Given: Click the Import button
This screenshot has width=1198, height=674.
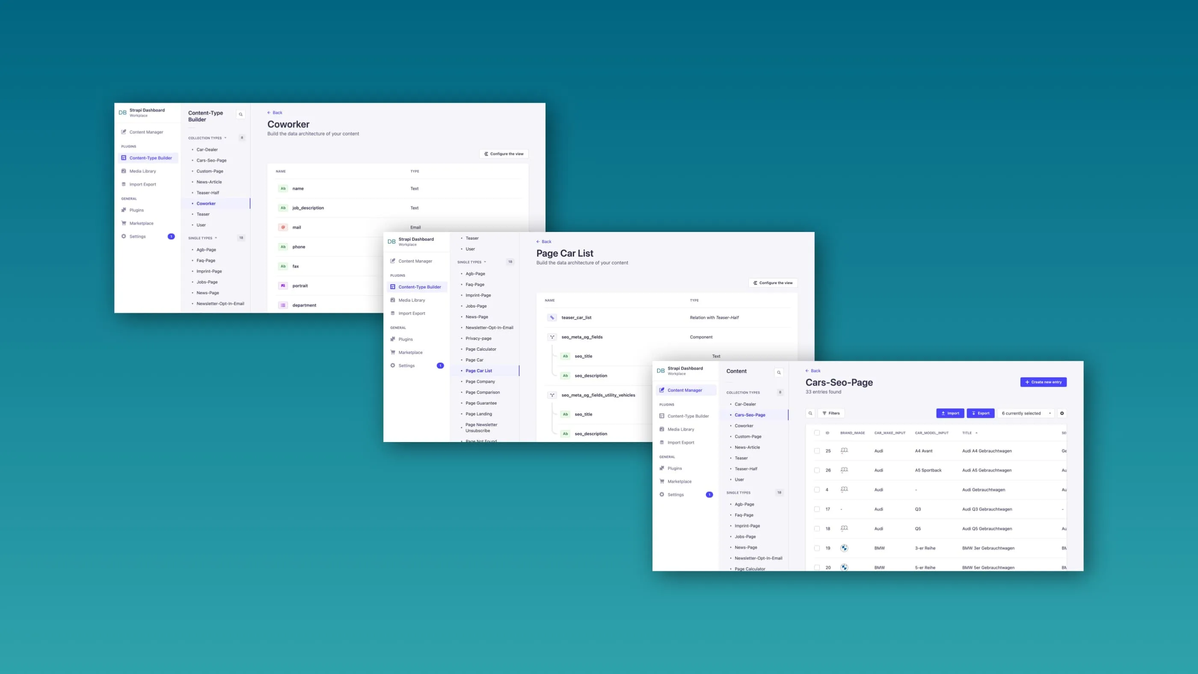Looking at the screenshot, I should coord(950,413).
